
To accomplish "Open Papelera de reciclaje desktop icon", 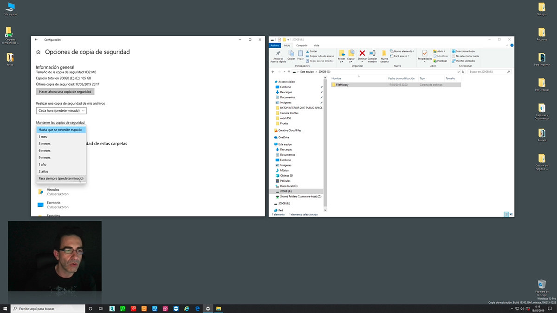I will click(x=542, y=287).
